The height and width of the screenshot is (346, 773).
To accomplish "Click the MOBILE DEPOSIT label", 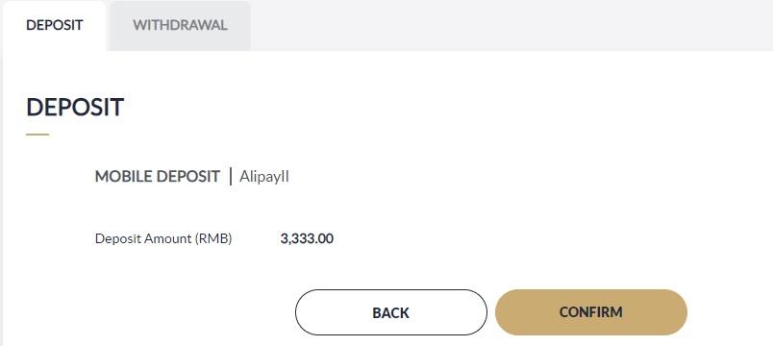I will (158, 177).
